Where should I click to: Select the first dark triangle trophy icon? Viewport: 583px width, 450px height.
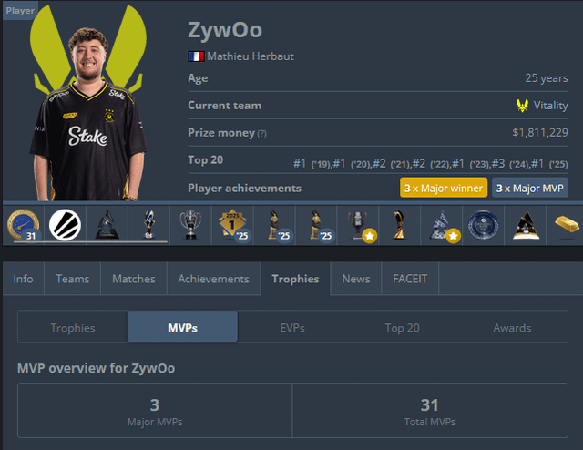[x=107, y=225]
